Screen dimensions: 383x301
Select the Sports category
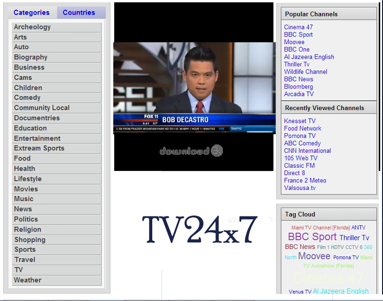[57, 250]
